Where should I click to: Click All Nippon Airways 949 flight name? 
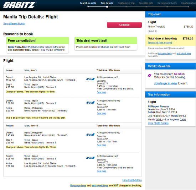108,101
